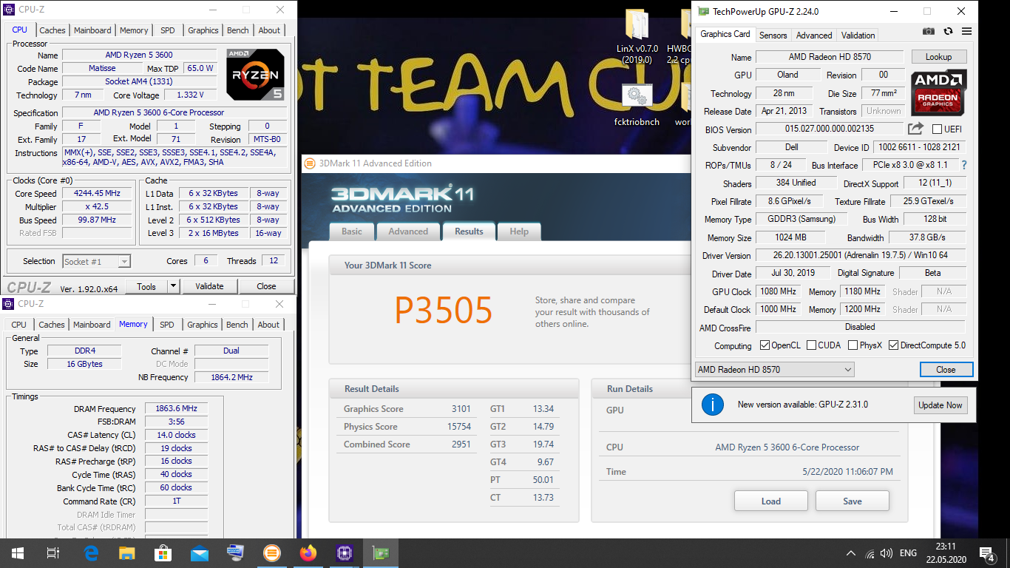Image resolution: width=1010 pixels, height=568 pixels.
Task: Open Firefox from the taskbar
Action: point(308,553)
